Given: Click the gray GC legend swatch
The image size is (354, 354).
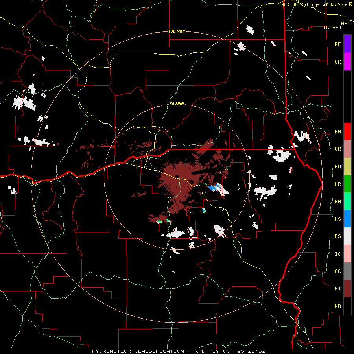Looking at the screenshot, I should pyautogui.click(x=347, y=271).
